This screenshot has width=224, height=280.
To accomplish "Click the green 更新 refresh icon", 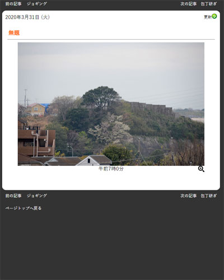I will [x=214, y=16].
